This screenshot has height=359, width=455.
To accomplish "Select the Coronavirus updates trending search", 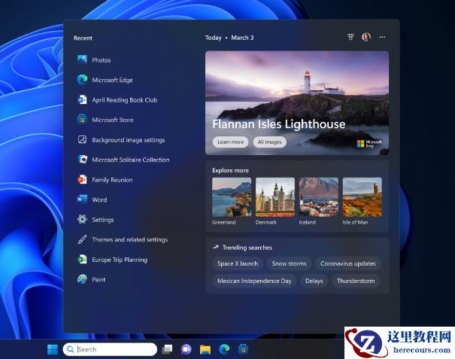I will (348, 263).
